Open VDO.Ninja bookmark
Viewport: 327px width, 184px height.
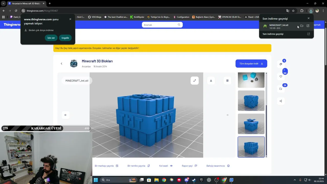click(95, 17)
